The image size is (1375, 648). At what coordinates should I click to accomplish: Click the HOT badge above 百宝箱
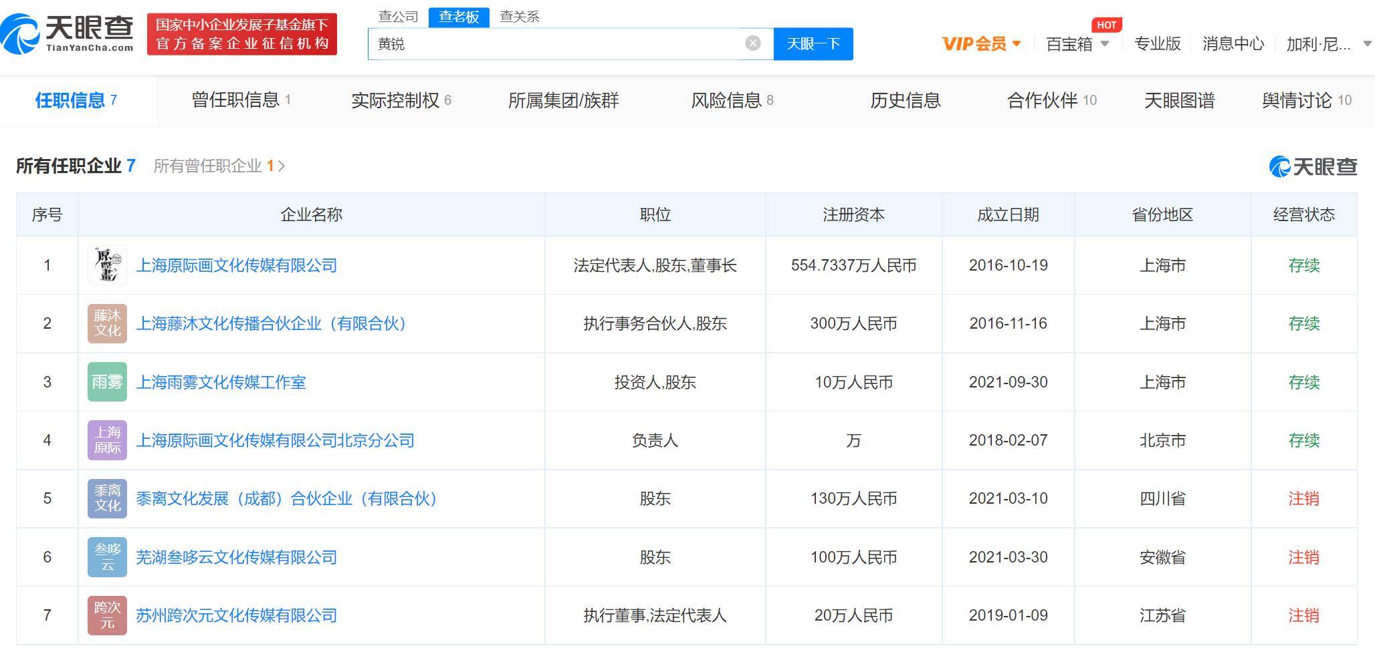1106,25
